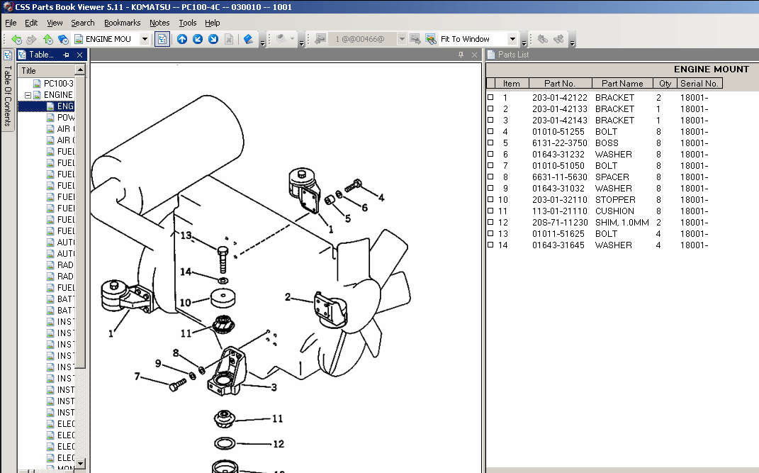Click the Title column header in tree
Image resolution: width=759 pixels, height=473 pixels.
[47, 71]
